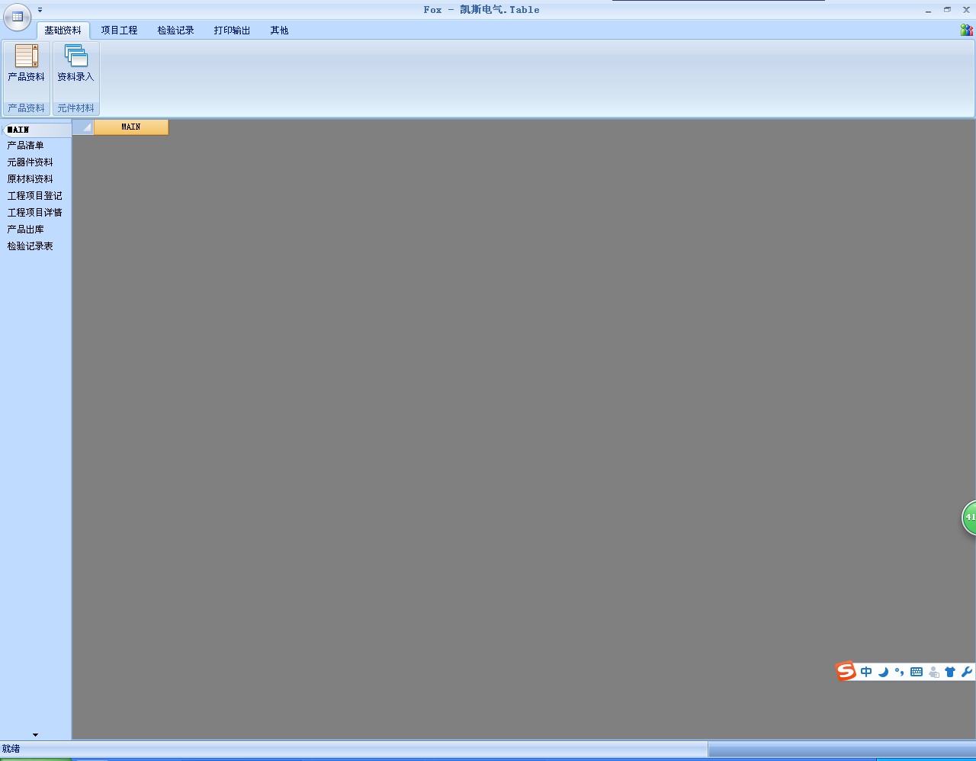
Task: Restore down the application window
Action: click(x=947, y=10)
